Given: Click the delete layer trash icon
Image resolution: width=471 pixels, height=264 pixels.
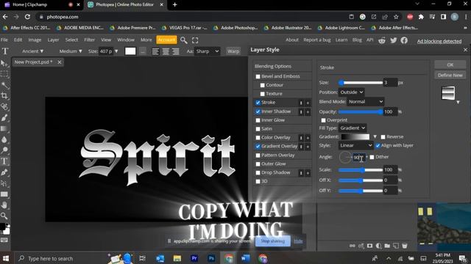Looking at the screenshot, I should click(x=405, y=246).
